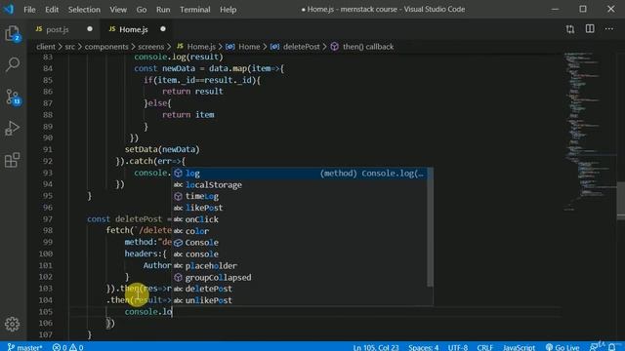The image size is (625, 351).
Task: Open notifications bell in status bar
Action: 612,347
